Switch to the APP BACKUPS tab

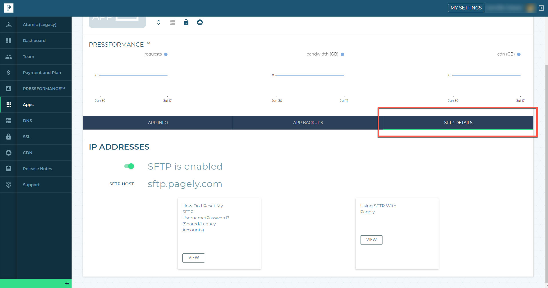(308, 122)
